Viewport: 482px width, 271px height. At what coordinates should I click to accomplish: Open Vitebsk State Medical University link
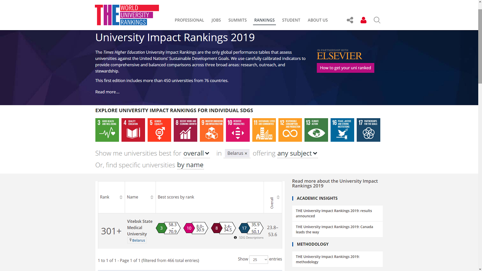click(140, 228)
